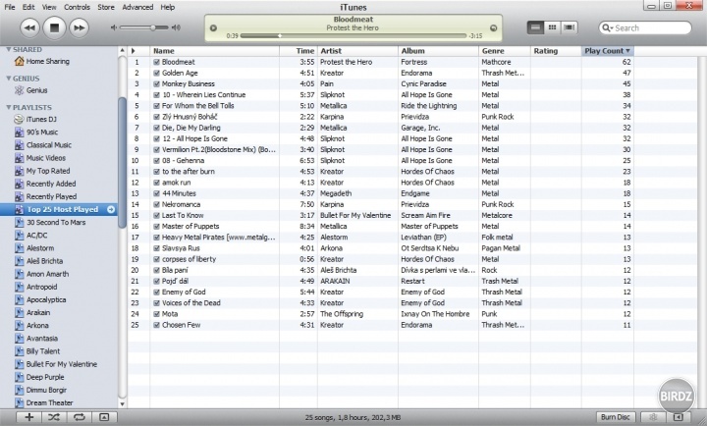Toggle Enemy of God checkbox
707x426 pixels.
coord(156,293)
